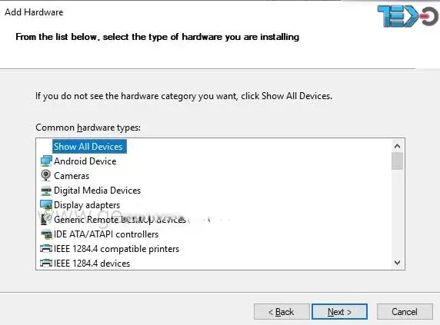
Task: Click the Generic Remote Desktop devices icon
Action: pyautogui.click(x=46, y=220)
